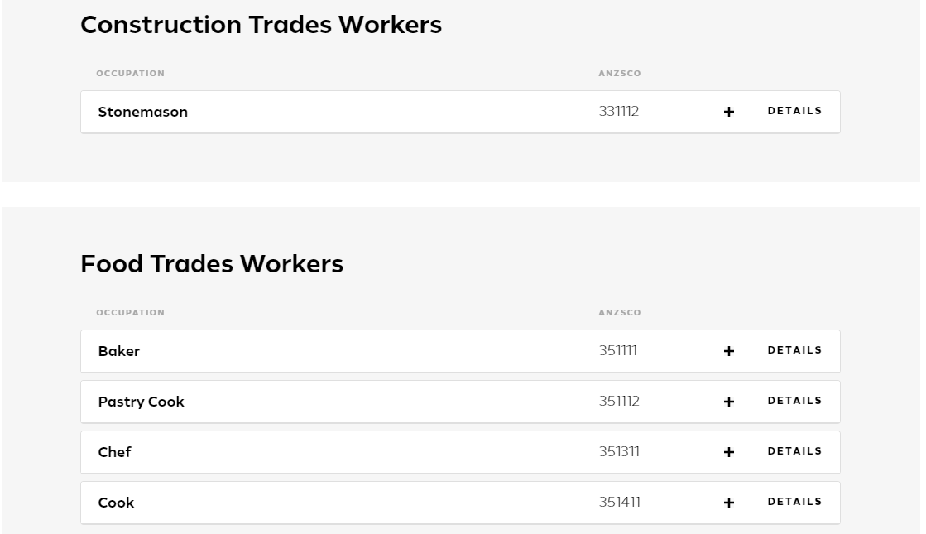Click the Construction Trades Workers heading

261,25
